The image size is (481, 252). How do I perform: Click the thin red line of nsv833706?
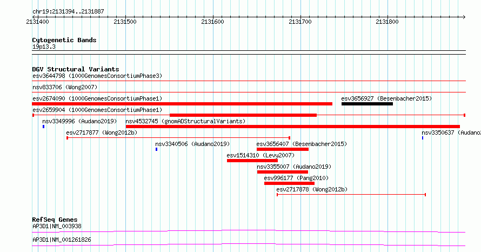(x=249, y=92)
